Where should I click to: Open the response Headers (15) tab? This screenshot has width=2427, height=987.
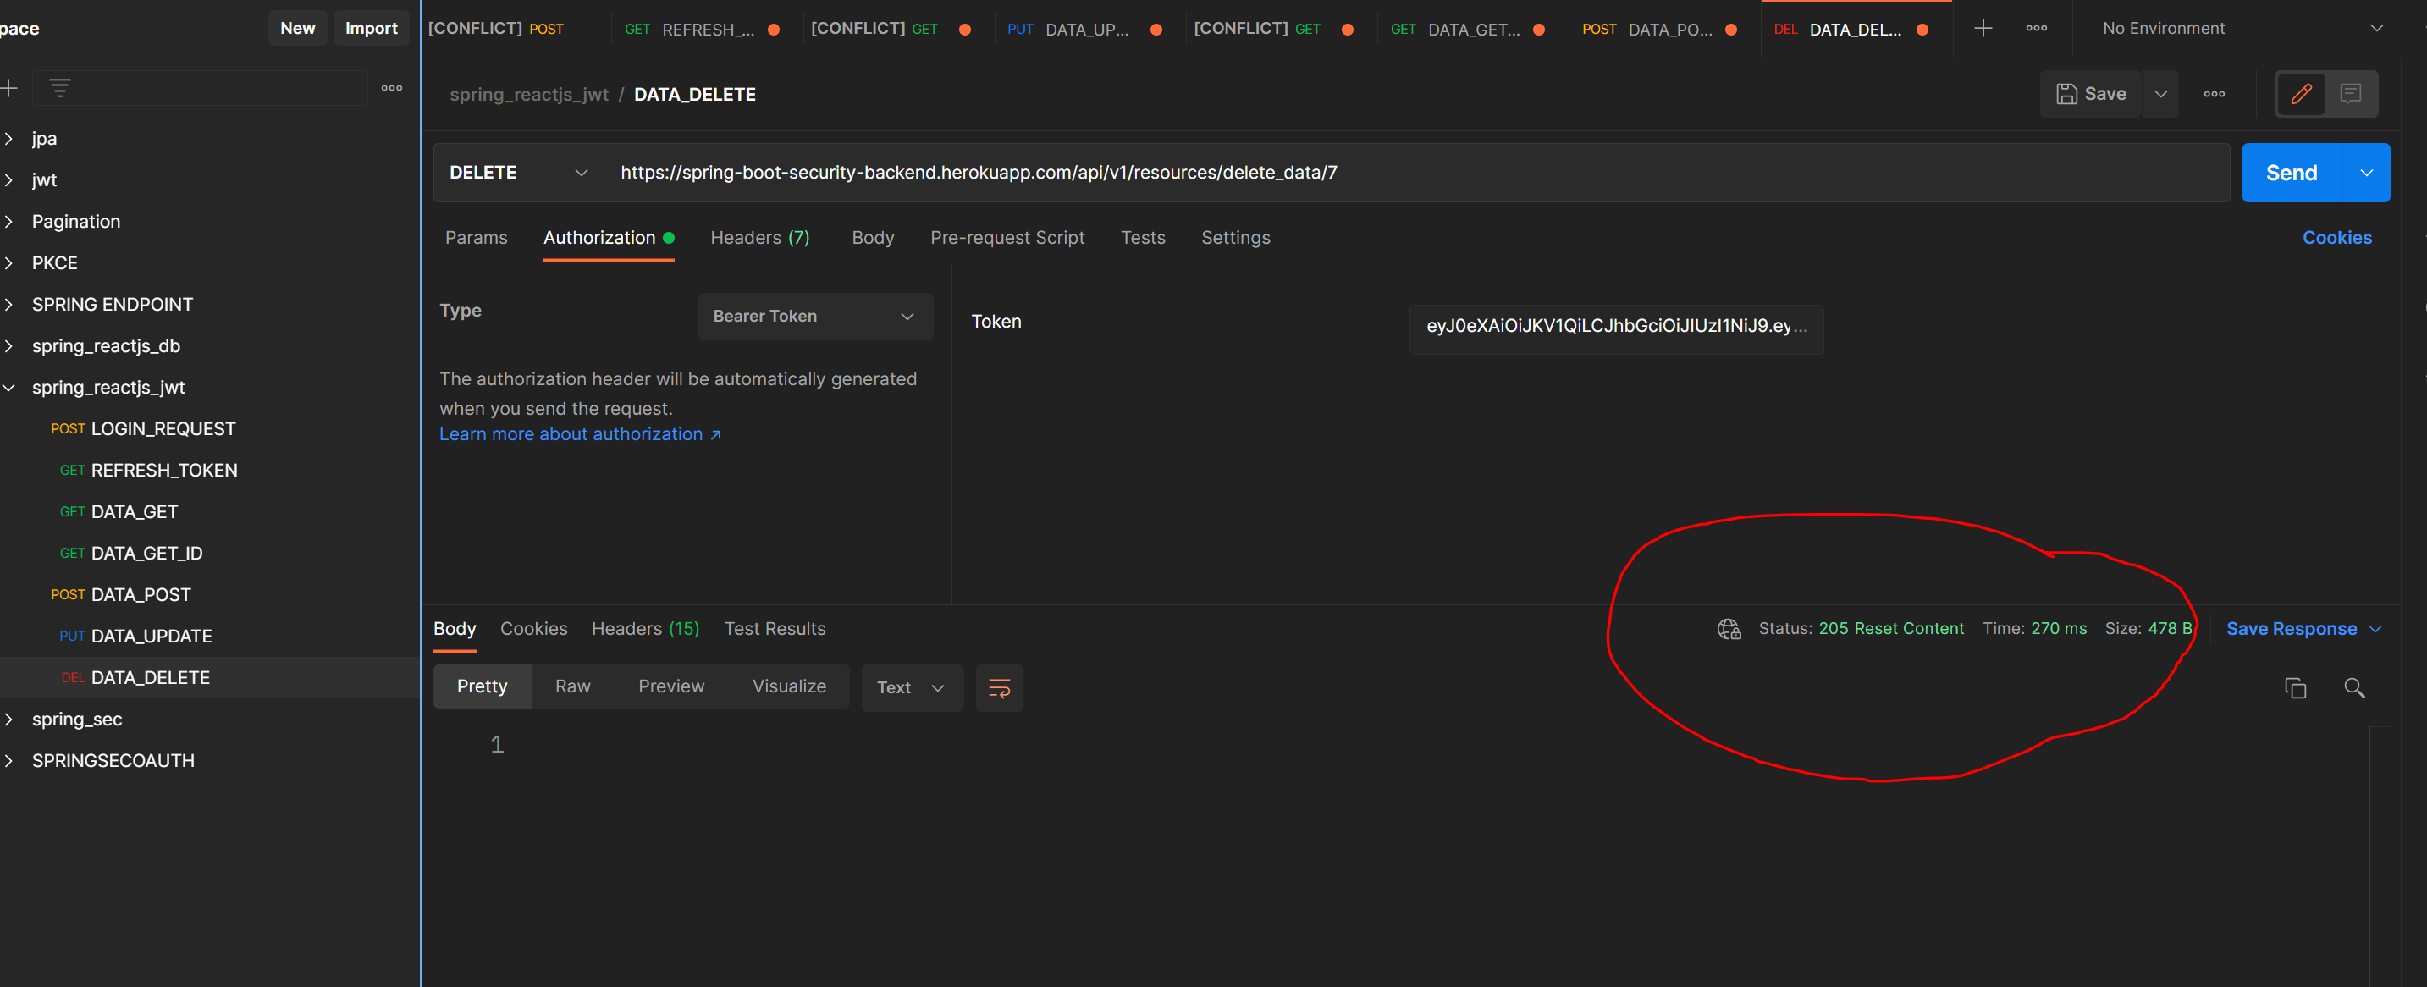[x=645, y=629]
